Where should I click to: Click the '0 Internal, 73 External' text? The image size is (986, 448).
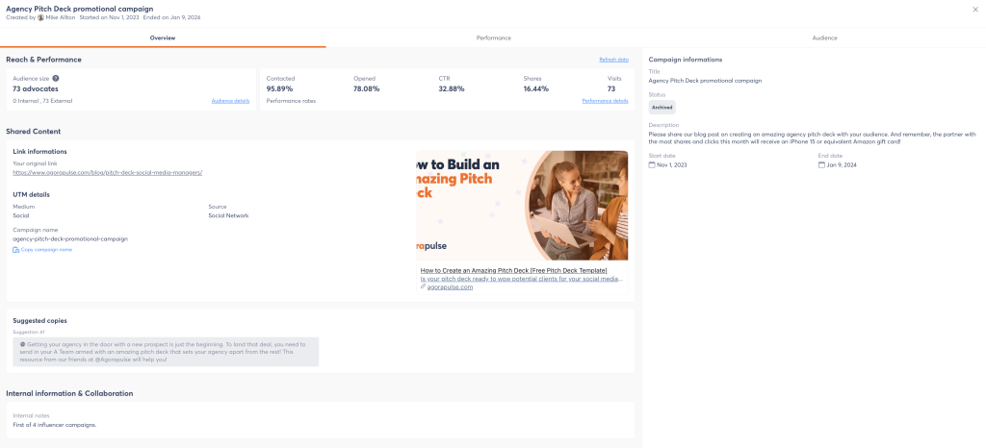[42, 101]
